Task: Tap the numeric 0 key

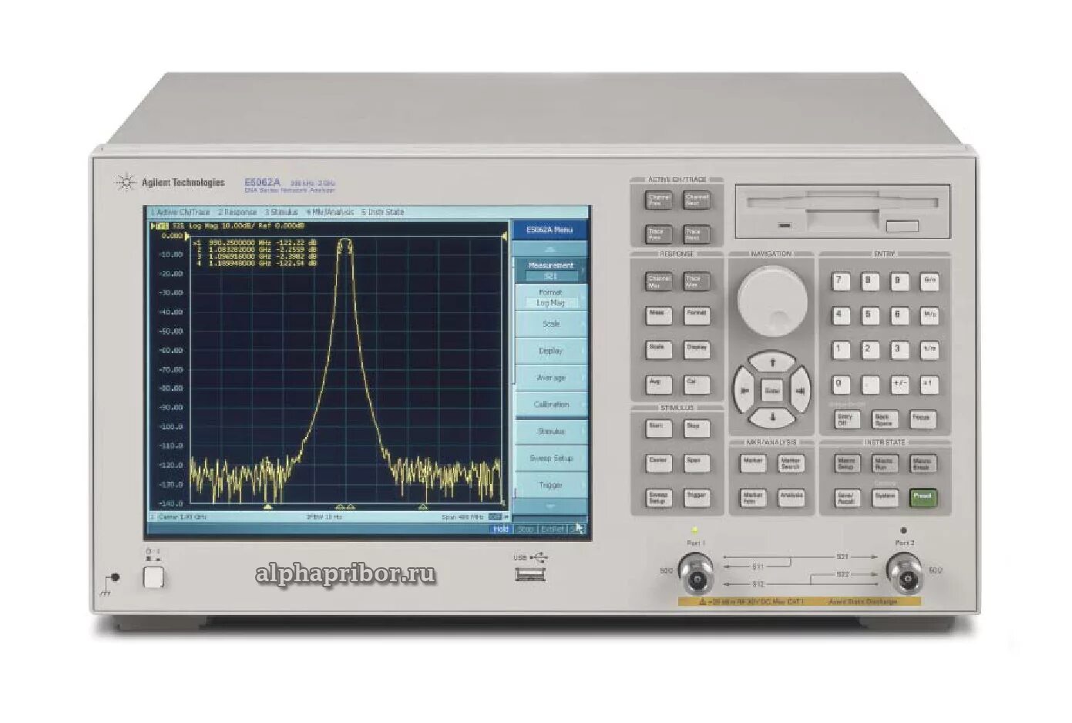Action: 840,384
